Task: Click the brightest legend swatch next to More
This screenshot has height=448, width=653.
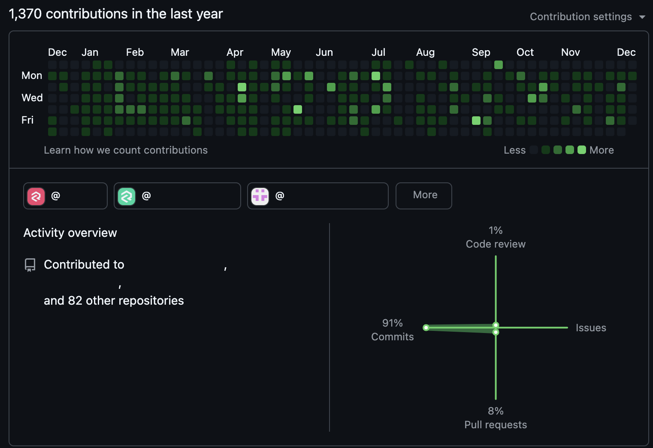Action: tap(582, 150)
